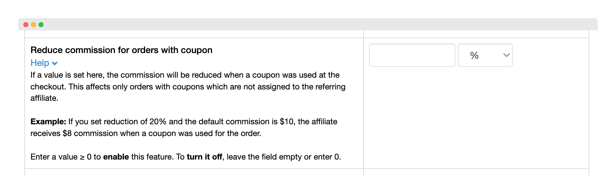Click the bold phrase 'turn it off'
616x194 pixels.
[204, 157]
